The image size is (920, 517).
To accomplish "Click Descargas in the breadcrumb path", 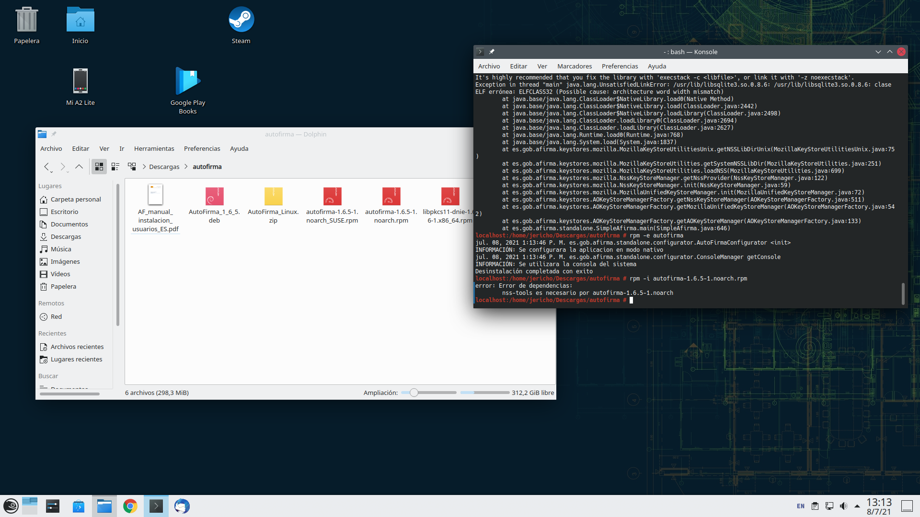I will point(164,167).
